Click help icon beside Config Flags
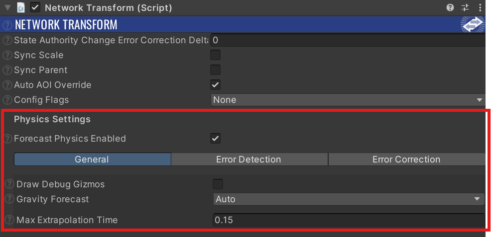Screen dimensions: 491x237 coord(7,100)
